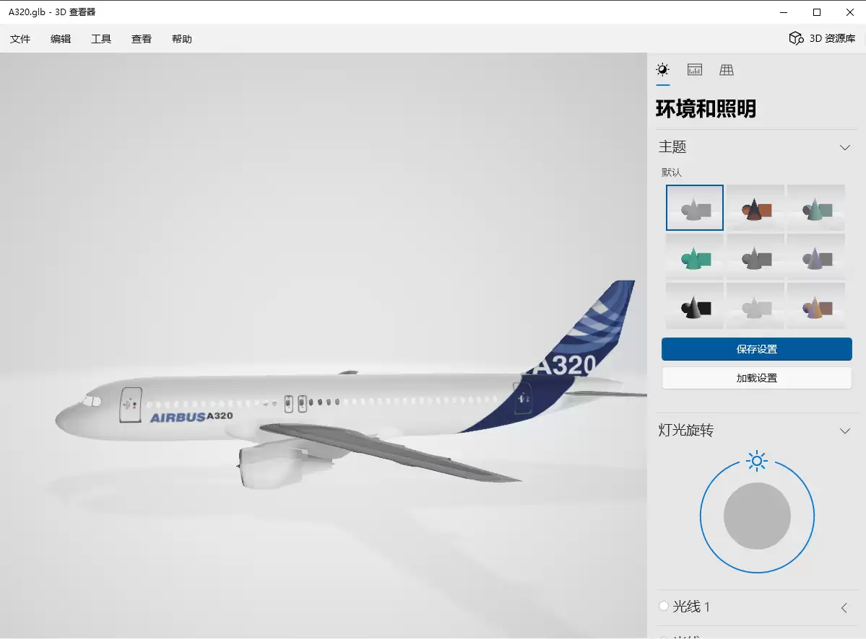Select the default gray theme thumbnail
Viewport: 866px width, 639px height.
pyautogui.click(x=695, y=208)
